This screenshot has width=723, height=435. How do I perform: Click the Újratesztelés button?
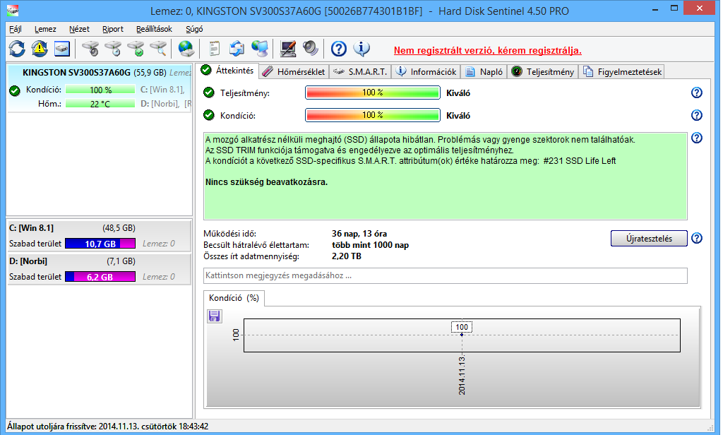click(x=649, y=239)
